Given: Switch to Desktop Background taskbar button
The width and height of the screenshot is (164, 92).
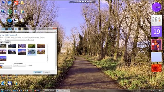Looking at the screenshot, I should click(x=63, y=91).
